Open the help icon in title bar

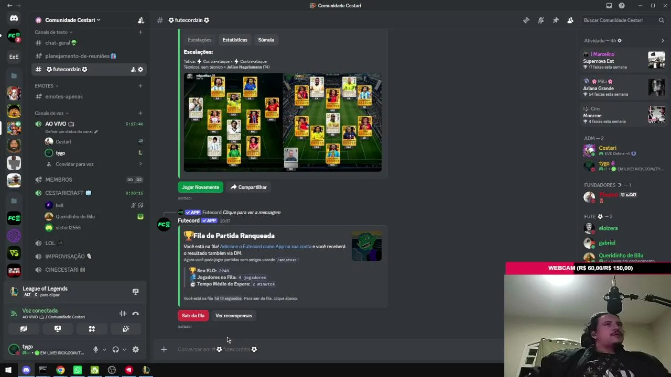click(622, 6)
